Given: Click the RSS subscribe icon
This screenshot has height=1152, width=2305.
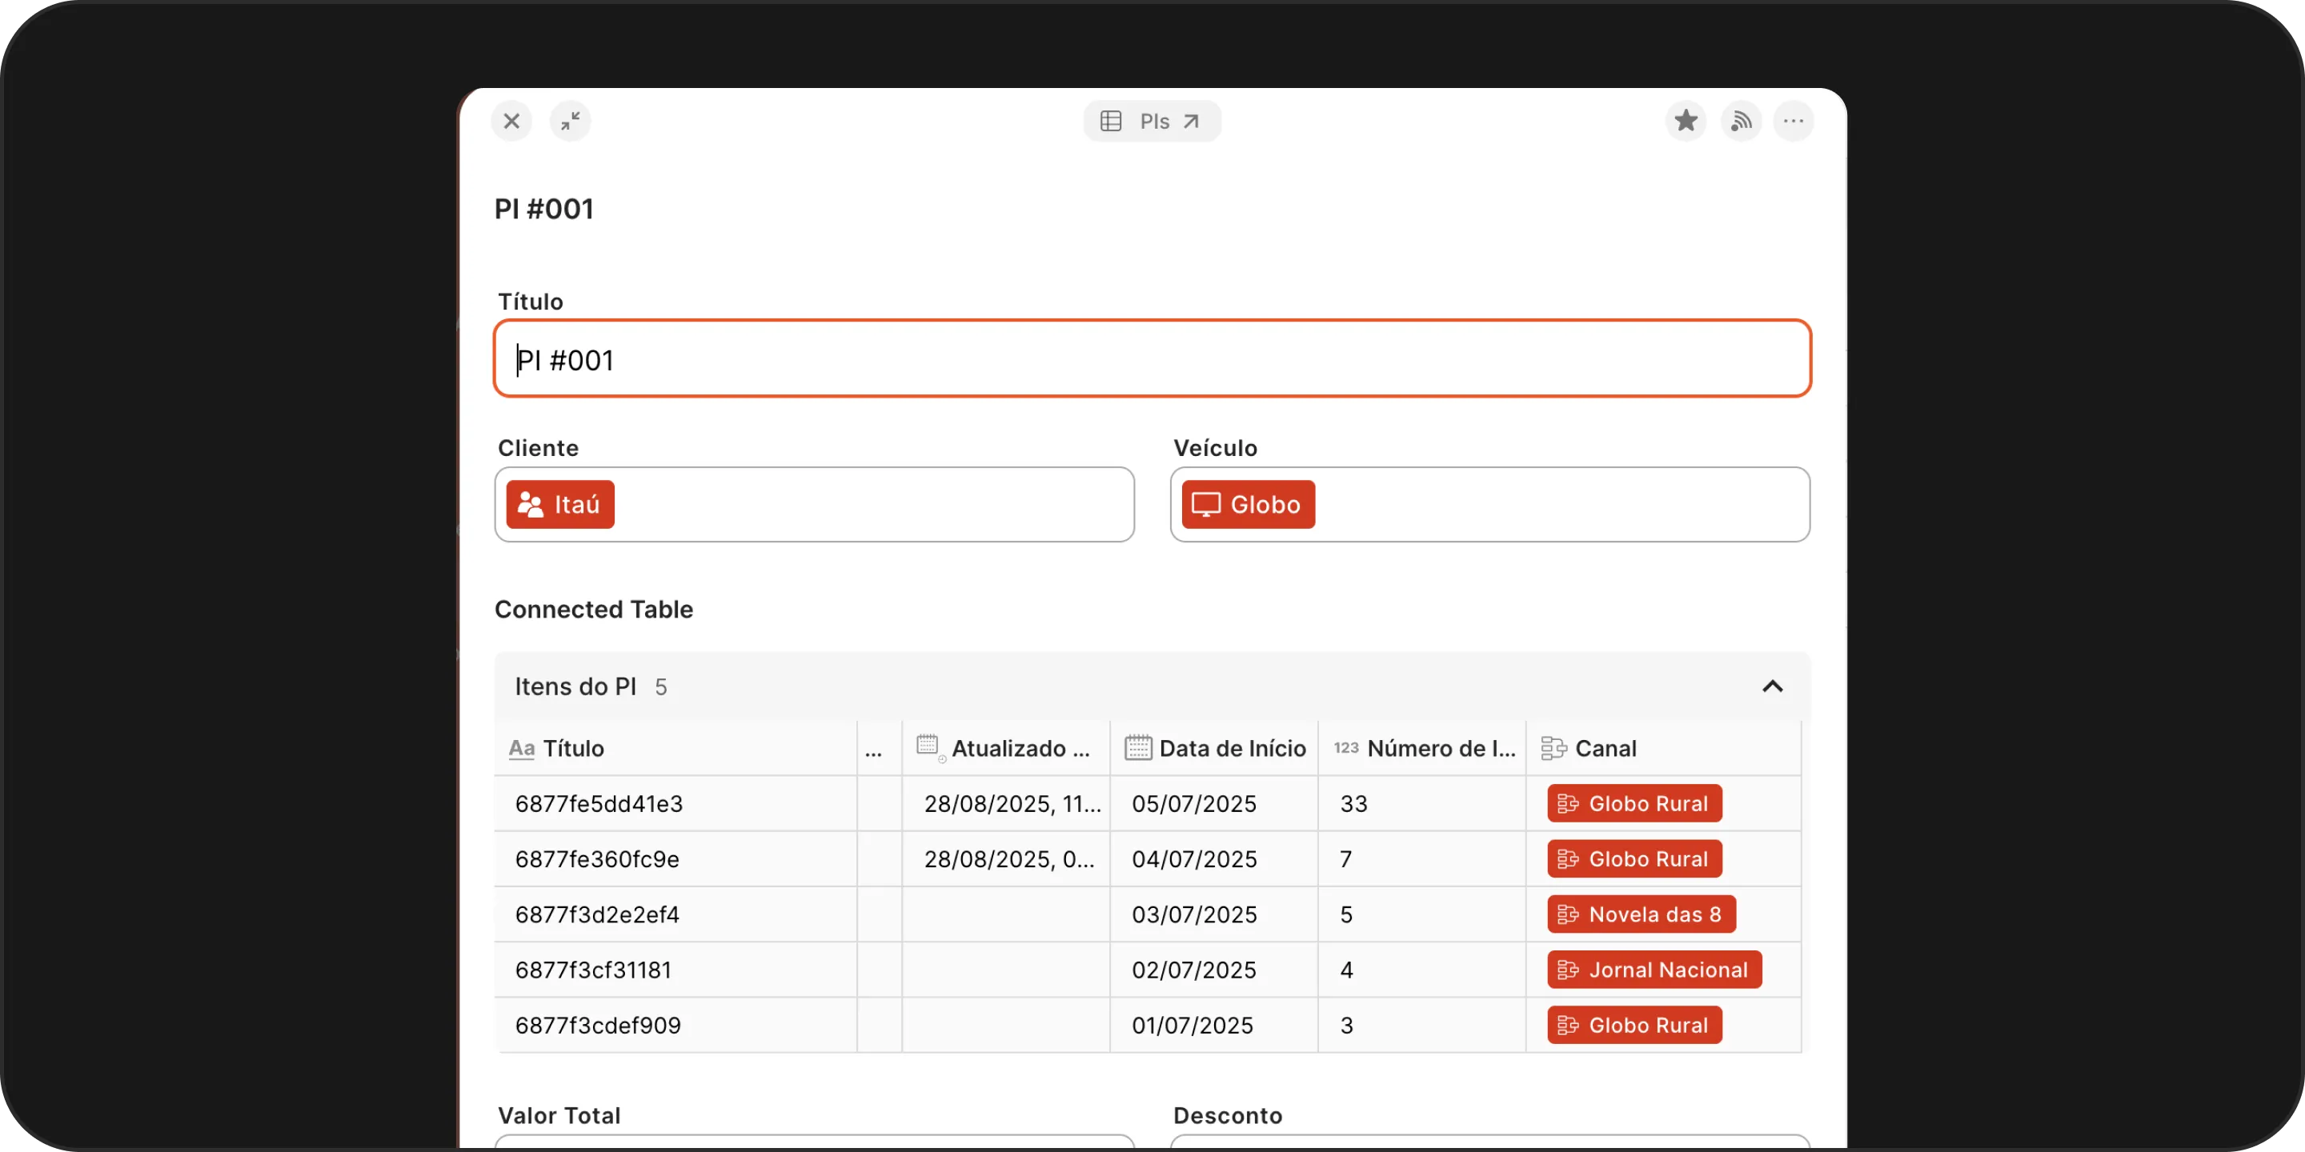Looking at the screenshot, I should pos(1741,121).
